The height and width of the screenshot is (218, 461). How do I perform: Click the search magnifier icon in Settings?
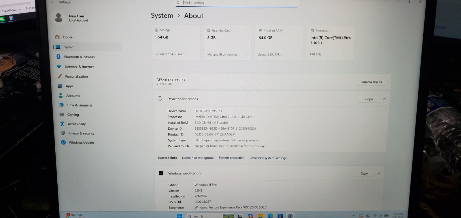pos(178,3)
